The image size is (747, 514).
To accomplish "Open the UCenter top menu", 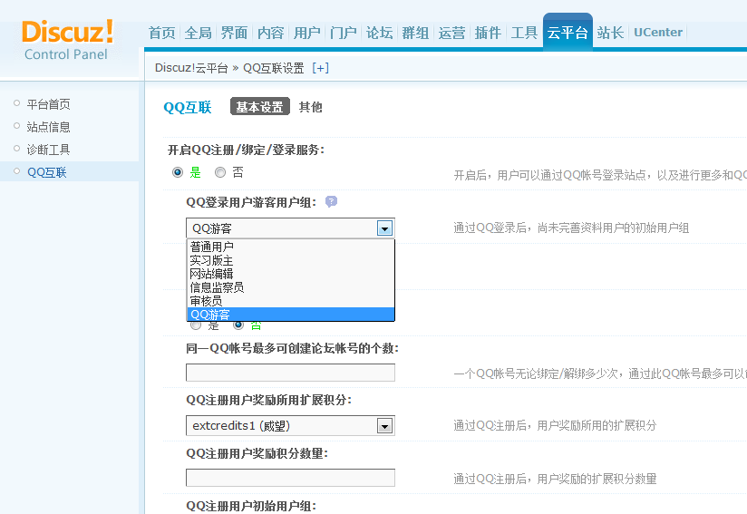I will (x=658, y=33).
